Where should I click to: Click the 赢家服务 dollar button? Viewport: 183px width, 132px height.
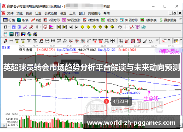(168, 20)
